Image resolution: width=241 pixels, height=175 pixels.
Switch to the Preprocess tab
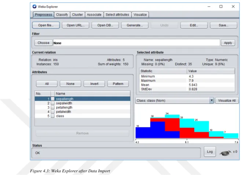tap(43, 15)
